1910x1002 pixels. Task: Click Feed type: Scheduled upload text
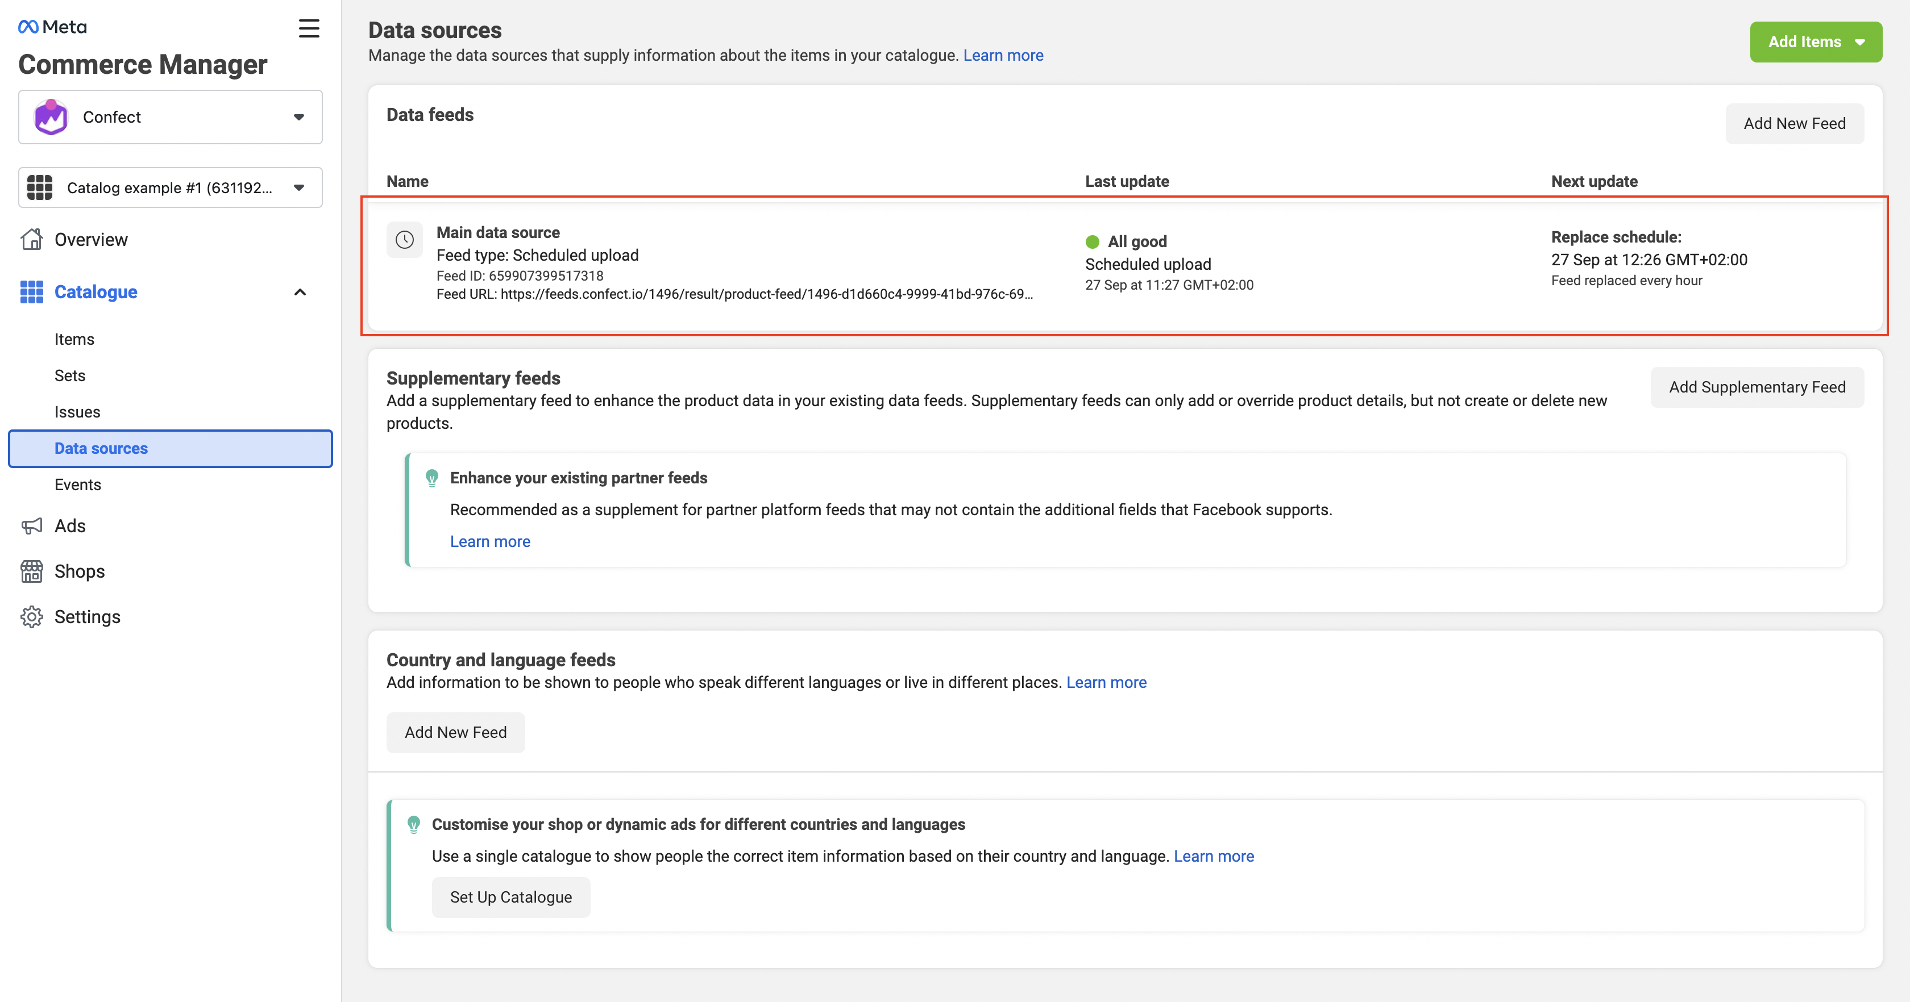coord(537,255)
